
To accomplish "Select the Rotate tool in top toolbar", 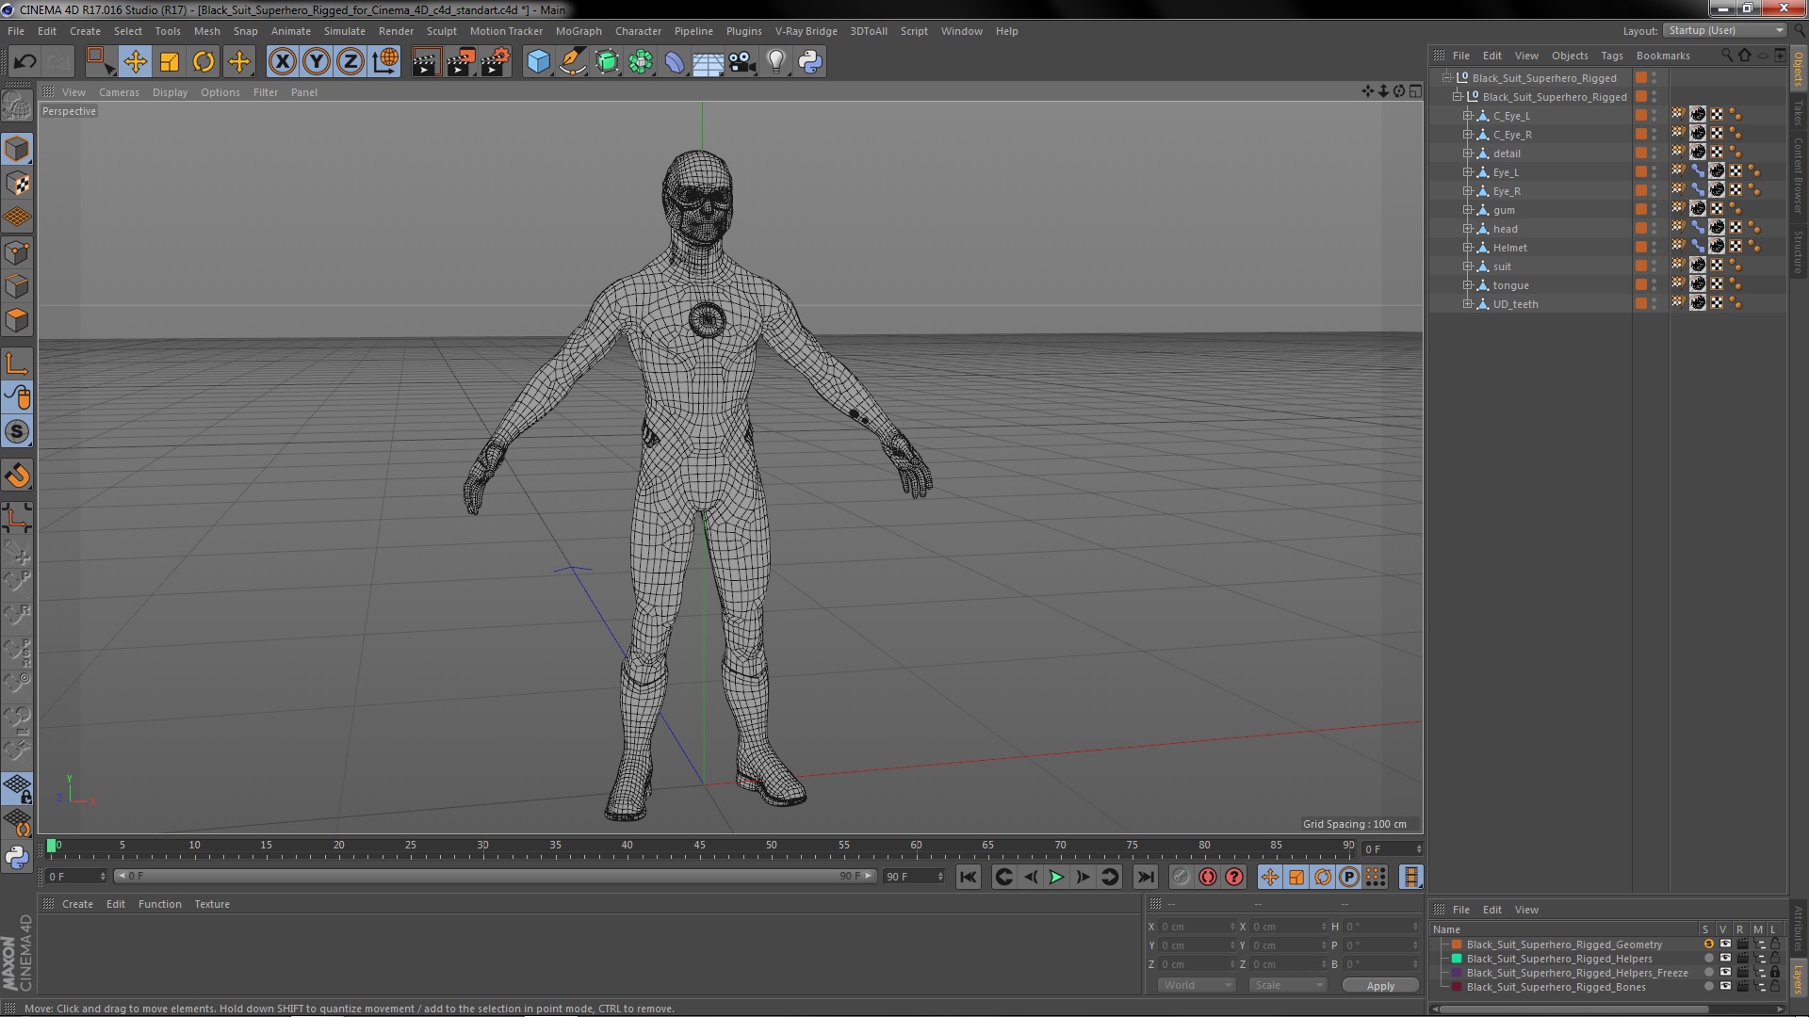I will tap(204, 62).
